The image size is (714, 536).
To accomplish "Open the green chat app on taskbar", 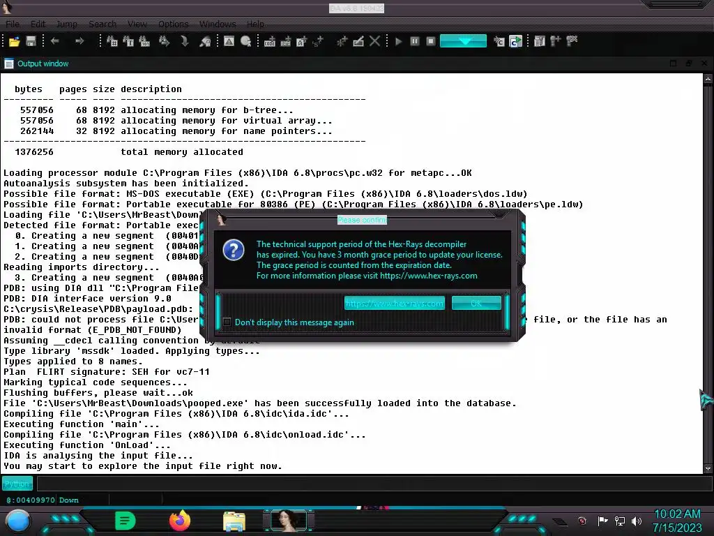I will [x=125, y=521].
